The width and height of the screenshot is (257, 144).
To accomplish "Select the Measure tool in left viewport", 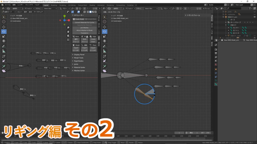I will click(3, 51).
